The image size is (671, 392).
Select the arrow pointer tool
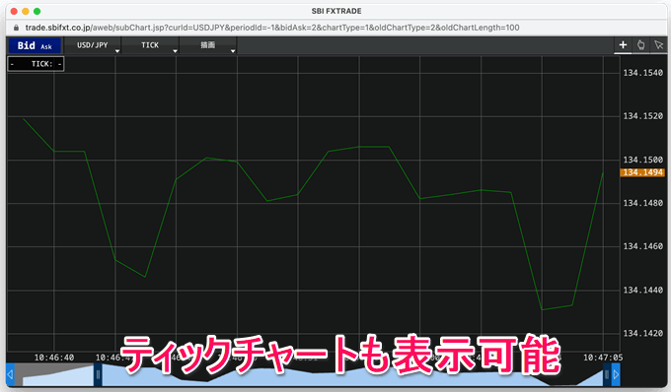(x=658, y=45)
